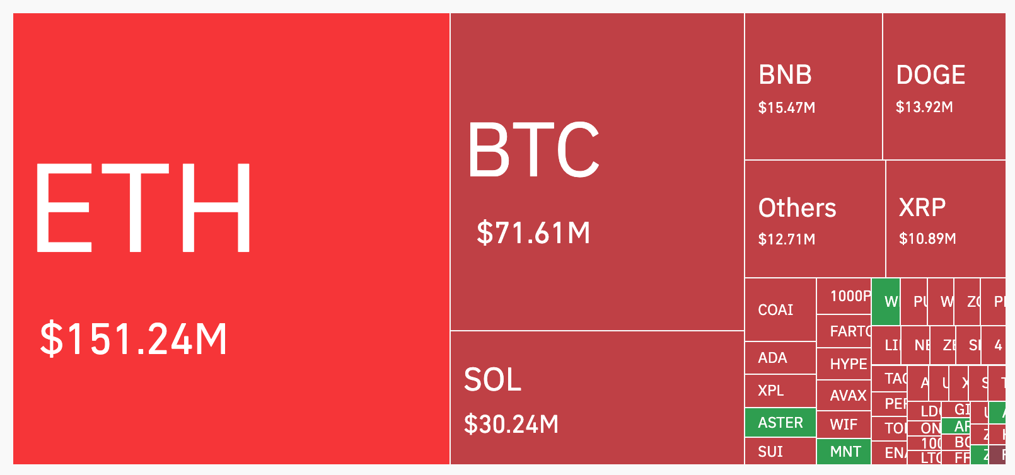Open the Others $12.71M tile
Image resolution: width=1015 pixels, height=475 pixels.
pyautogui.click(x=815, y=219)
